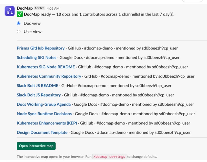Open the Prisma GitHub Repository link
This screenshot has width=207, height=162.
pyautogui.click(x=41, y=48)
